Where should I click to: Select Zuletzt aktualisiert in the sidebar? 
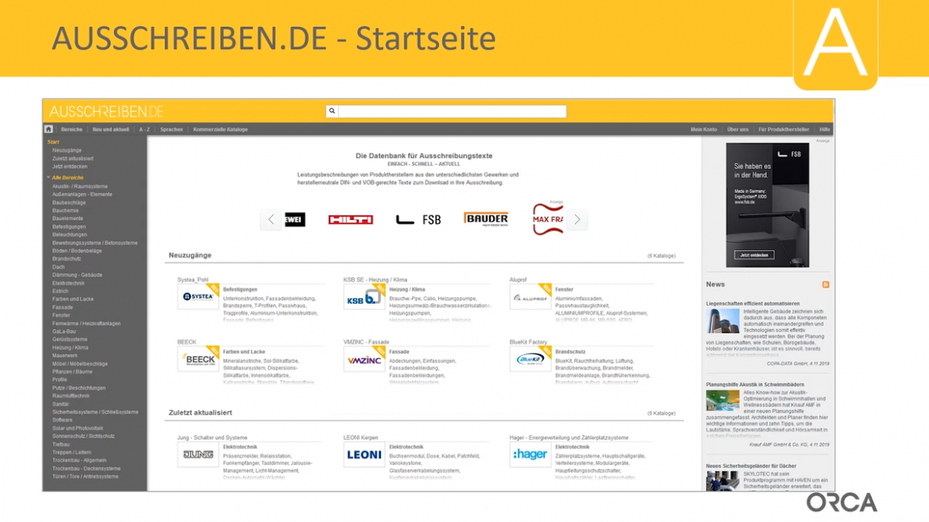[73, 158]
